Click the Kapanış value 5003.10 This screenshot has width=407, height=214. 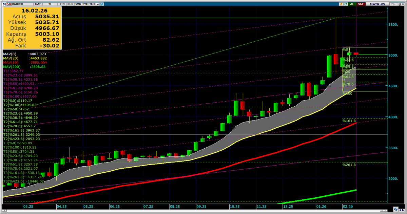click(x=46, y=34)
